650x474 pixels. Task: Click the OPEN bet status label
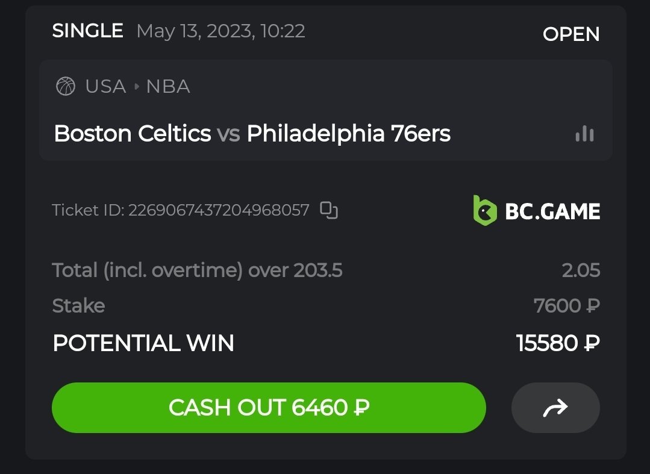[570, 34]
